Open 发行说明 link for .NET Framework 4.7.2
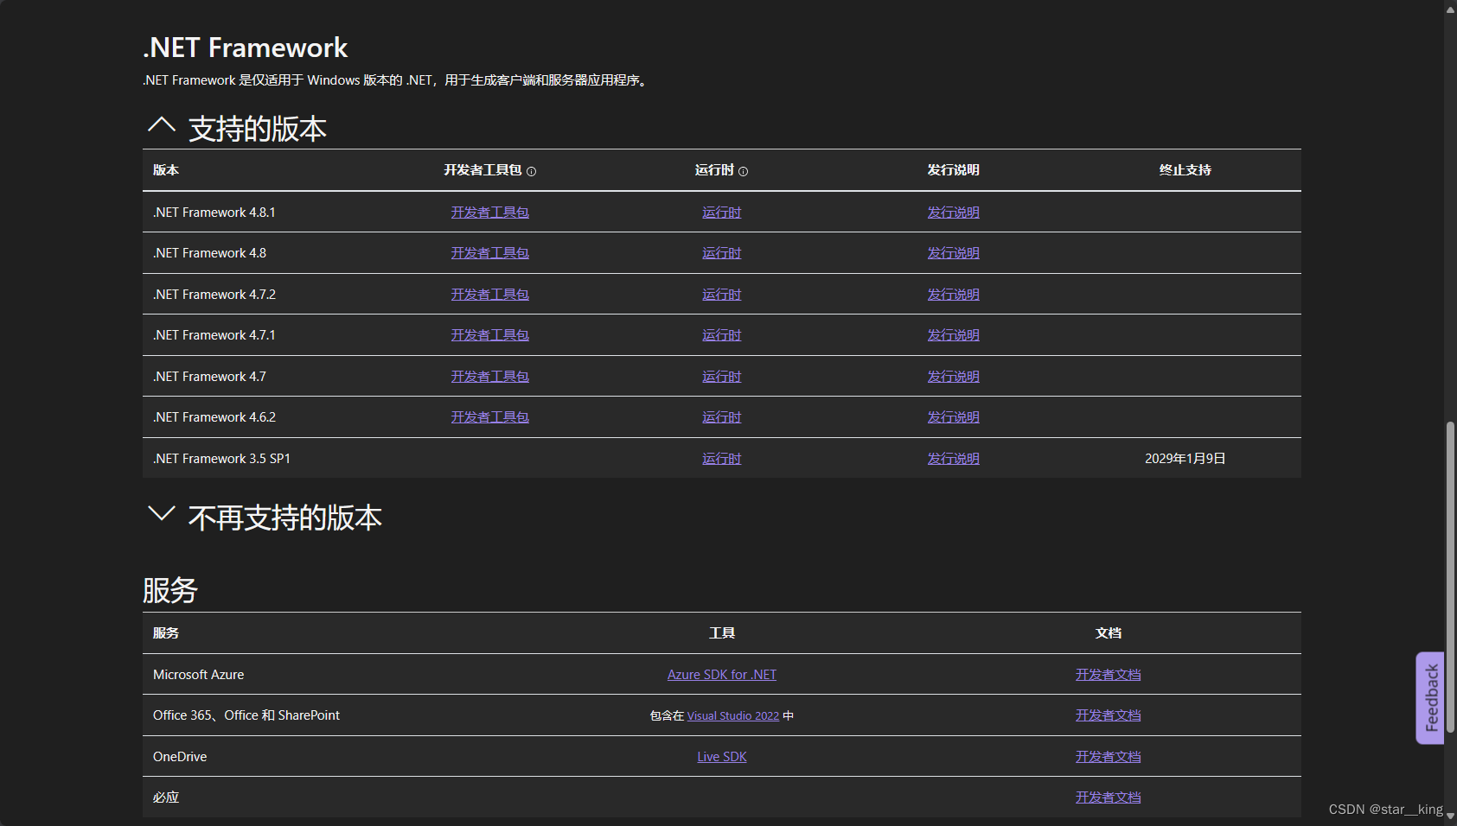 click(x=954, y=295)
